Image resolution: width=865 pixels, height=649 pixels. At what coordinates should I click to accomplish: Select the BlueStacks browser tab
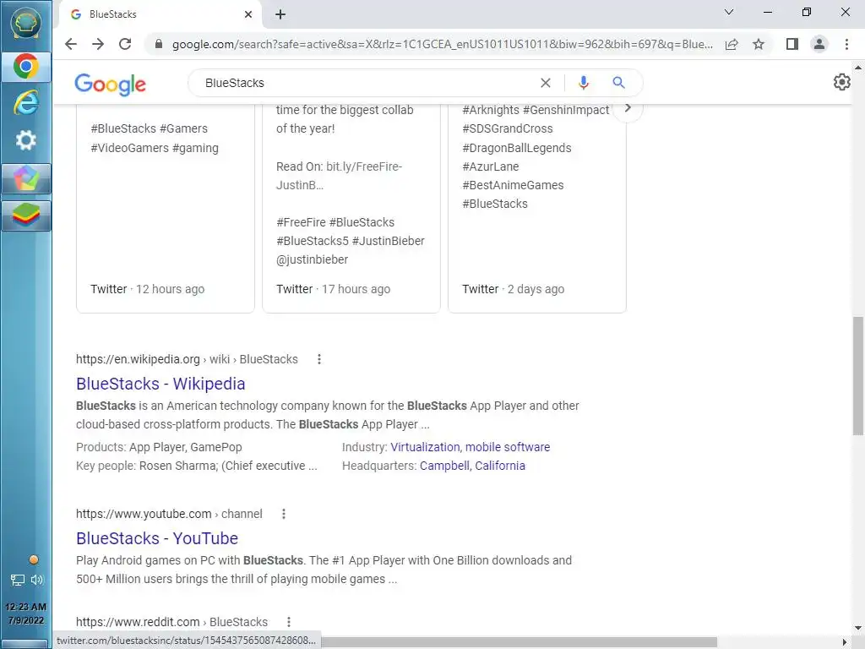(x=160, y=14)
